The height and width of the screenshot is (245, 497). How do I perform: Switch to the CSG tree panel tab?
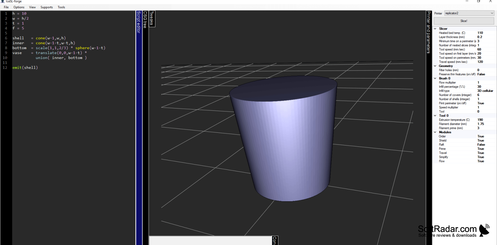pyautogui.click(x=145, y=20)
